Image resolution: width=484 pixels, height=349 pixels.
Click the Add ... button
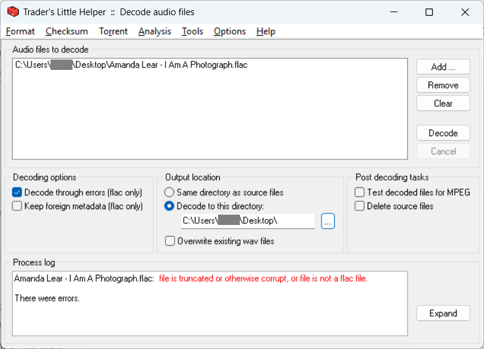pos(443,67)
